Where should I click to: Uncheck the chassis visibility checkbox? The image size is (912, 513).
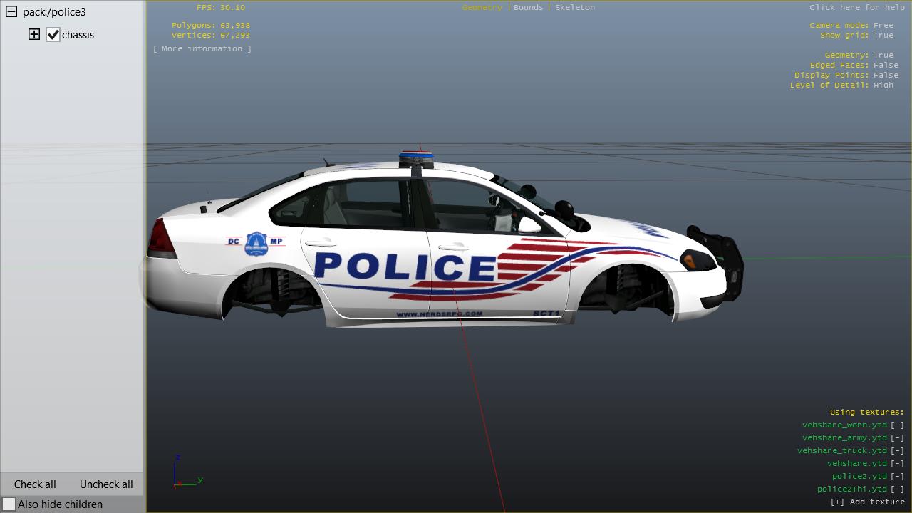tap(53, 35)
